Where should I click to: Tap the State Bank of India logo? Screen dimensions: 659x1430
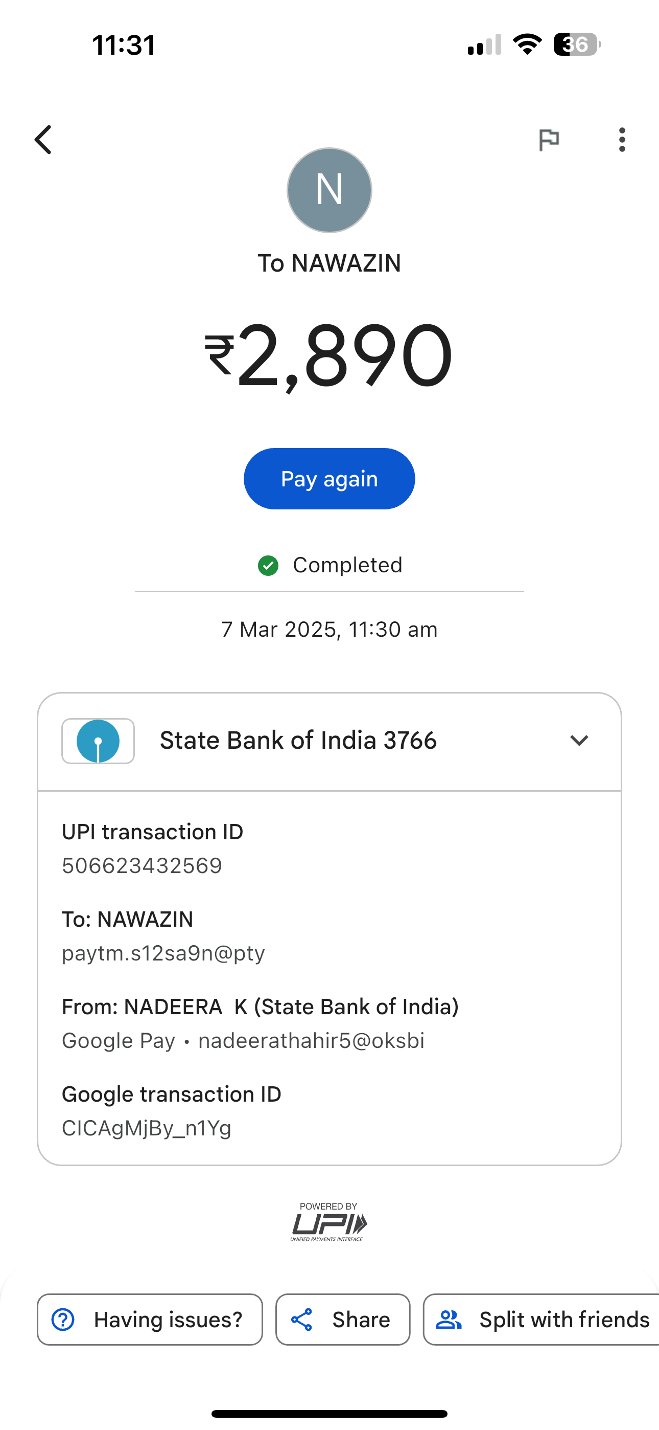pyautogui.click(x=98, y=741)
